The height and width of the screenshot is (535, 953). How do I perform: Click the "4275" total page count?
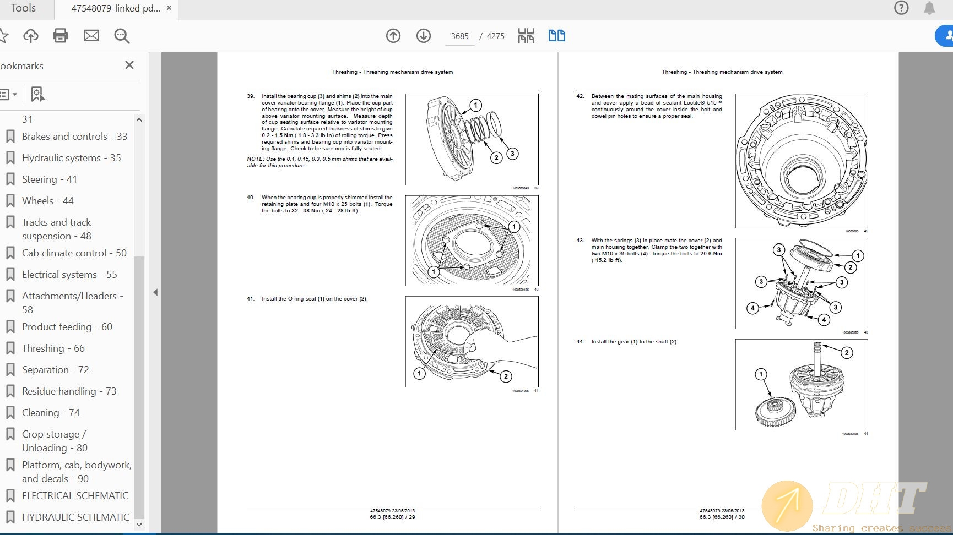(x=495, y=36)
